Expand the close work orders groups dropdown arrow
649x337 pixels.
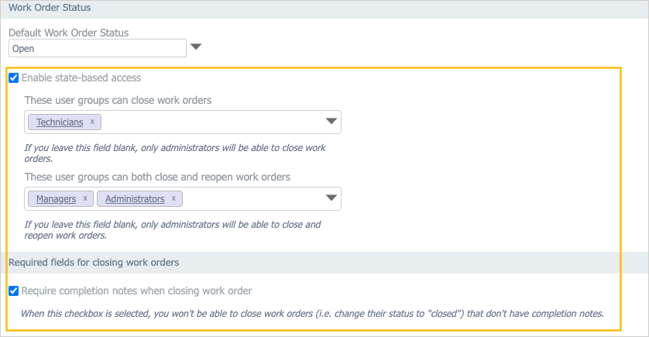[x=331, y=122]
